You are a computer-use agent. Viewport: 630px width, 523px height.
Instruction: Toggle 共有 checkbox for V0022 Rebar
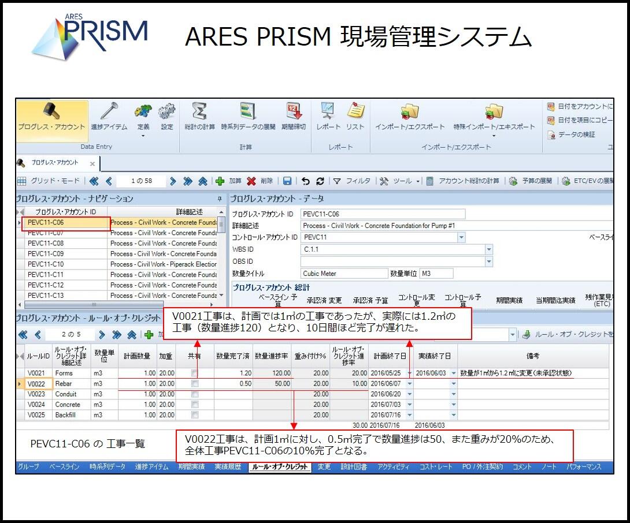coord(195,384)
